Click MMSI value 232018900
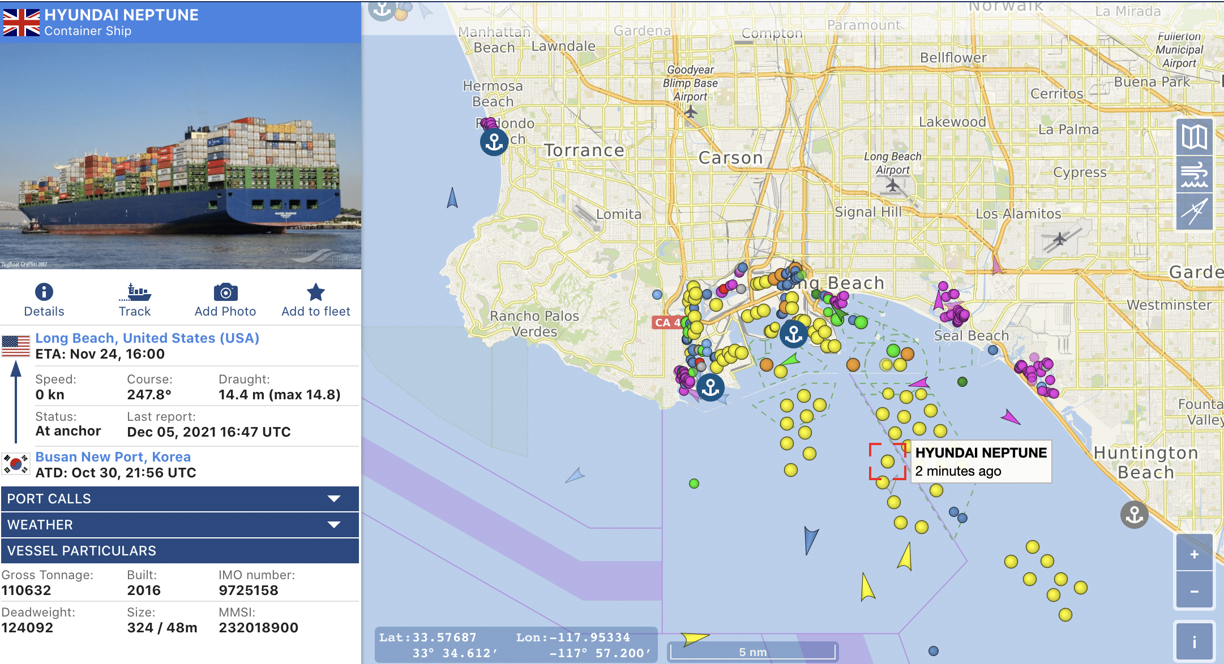Screen dimensions: 1224x664 click(x=258, y=628)
